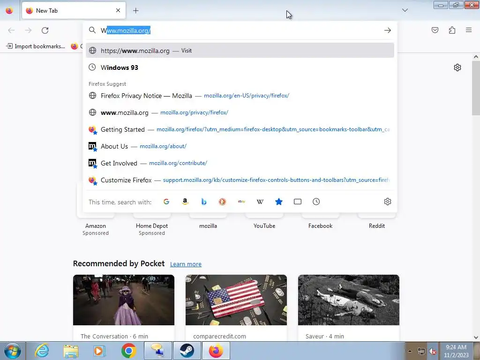Open the Home Depot Sponsored shortcut
Viewport: 480px width, 360px height.
click(152, 225)
